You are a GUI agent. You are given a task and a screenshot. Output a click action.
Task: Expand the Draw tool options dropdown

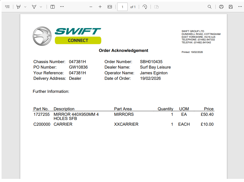[41, 7]
